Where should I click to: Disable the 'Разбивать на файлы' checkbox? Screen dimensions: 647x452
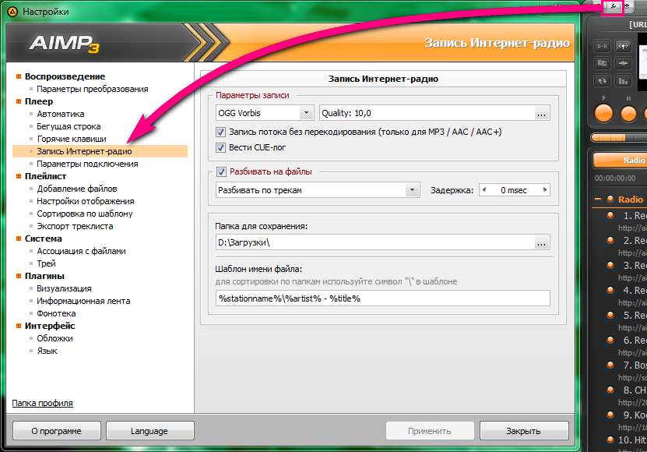(222, 171)
